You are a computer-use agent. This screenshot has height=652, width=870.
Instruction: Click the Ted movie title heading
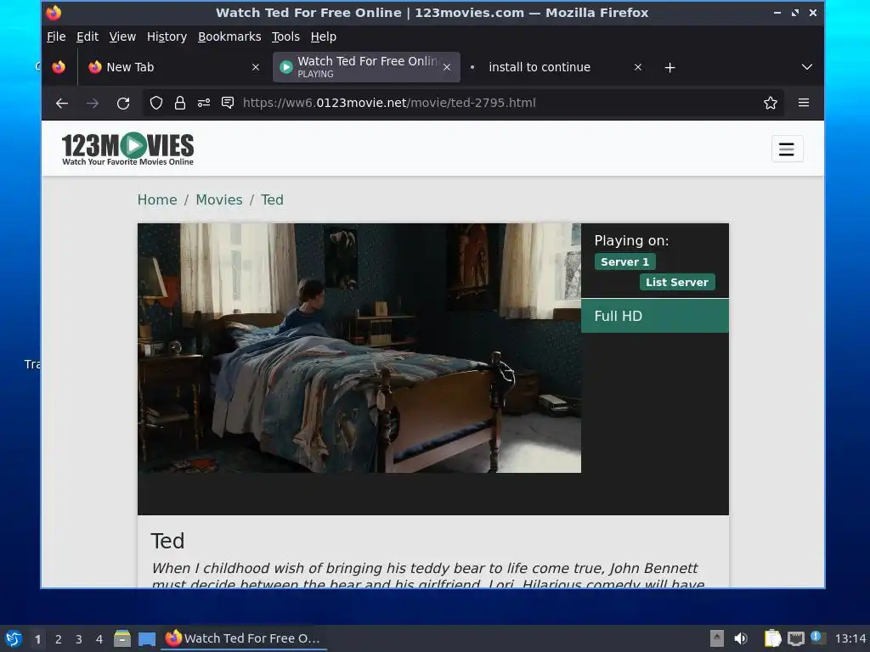click(167, 541)
